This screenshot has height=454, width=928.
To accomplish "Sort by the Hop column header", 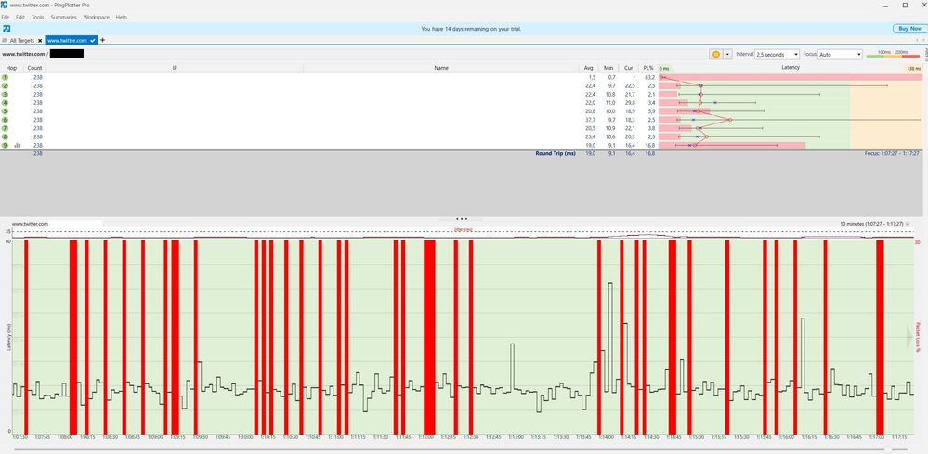I will tap(11, 68).
